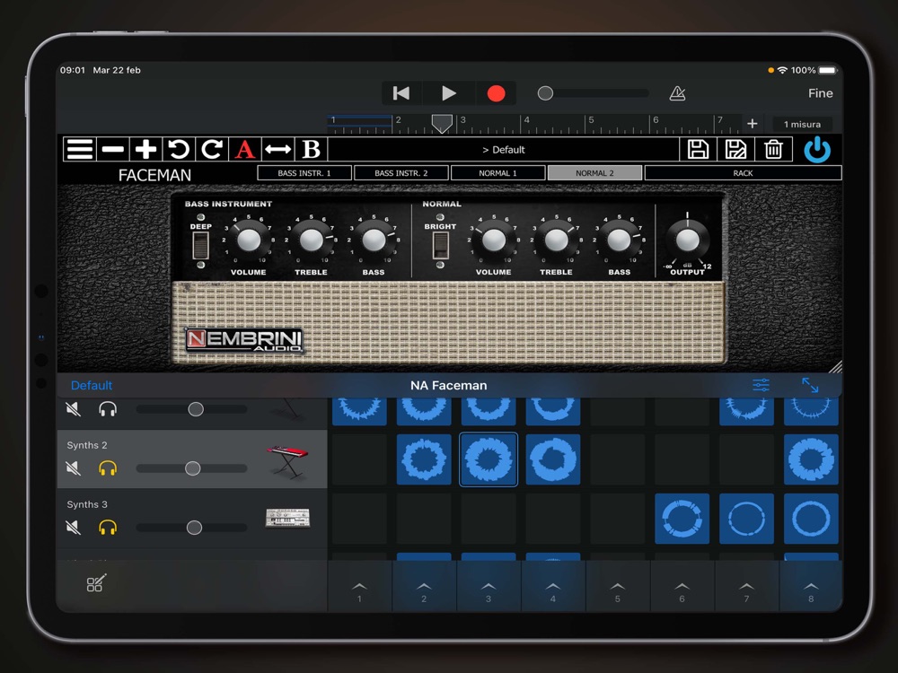Toggle solo headphones on Synths 3
This screenshot has width=898, height=673.
tap(108, 527)
